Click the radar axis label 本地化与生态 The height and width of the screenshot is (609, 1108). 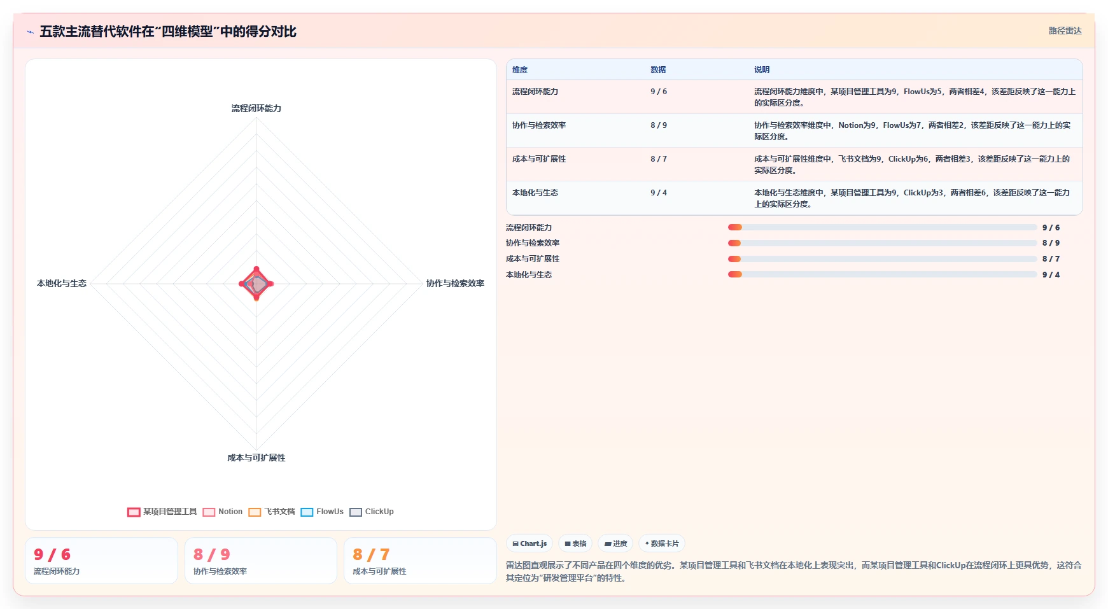[62, 283]
